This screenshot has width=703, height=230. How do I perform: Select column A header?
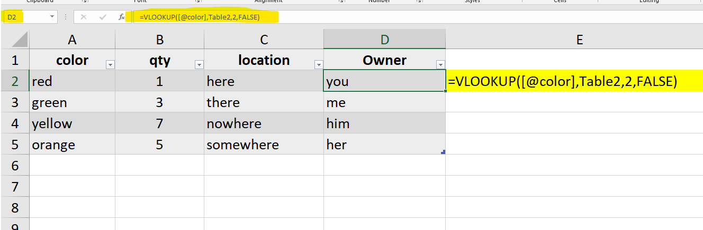point(72,40)
